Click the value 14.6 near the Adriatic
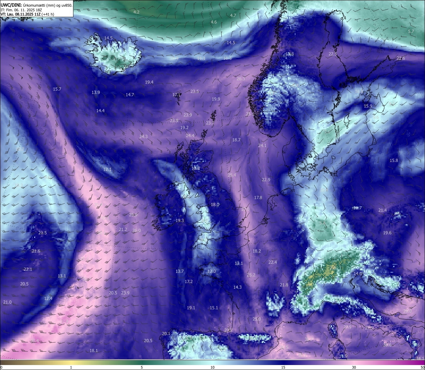Image resolution: width=425 pixels, height=370 pixels. [x=358, y=274]
